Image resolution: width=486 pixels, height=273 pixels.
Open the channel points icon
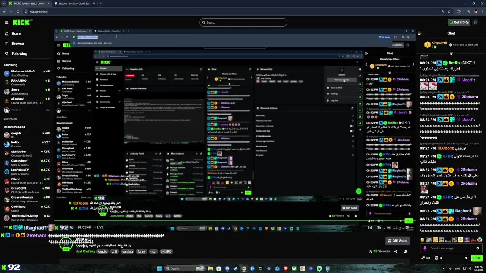(x=425, y=258)
